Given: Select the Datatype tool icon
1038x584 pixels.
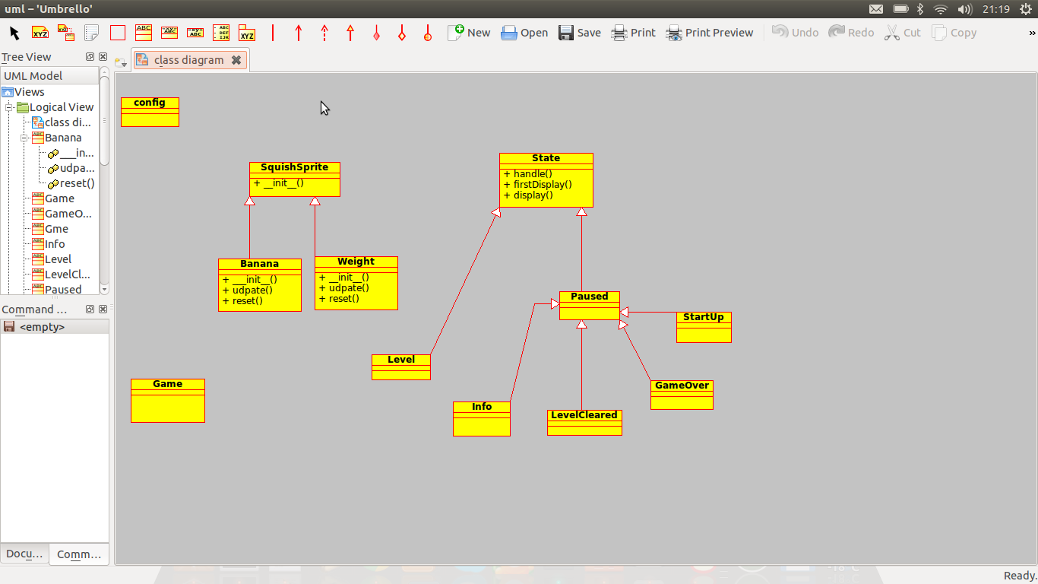Looking at the screenshot, I should 195,33.
